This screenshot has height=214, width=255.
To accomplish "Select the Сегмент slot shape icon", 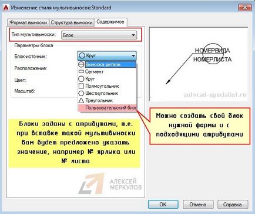I will (x=81, y=72).
